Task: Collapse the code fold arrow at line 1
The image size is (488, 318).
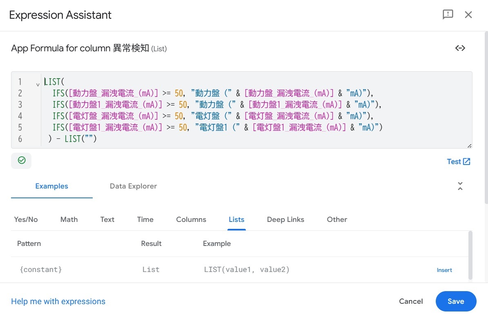Action: point(38,84)
